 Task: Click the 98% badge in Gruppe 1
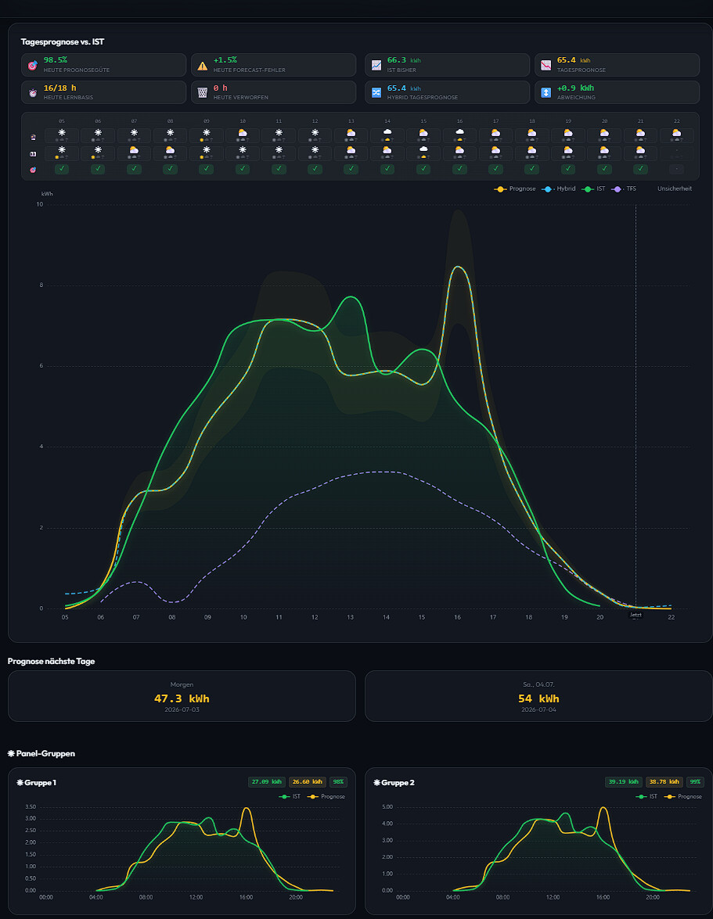pos(338,782)
